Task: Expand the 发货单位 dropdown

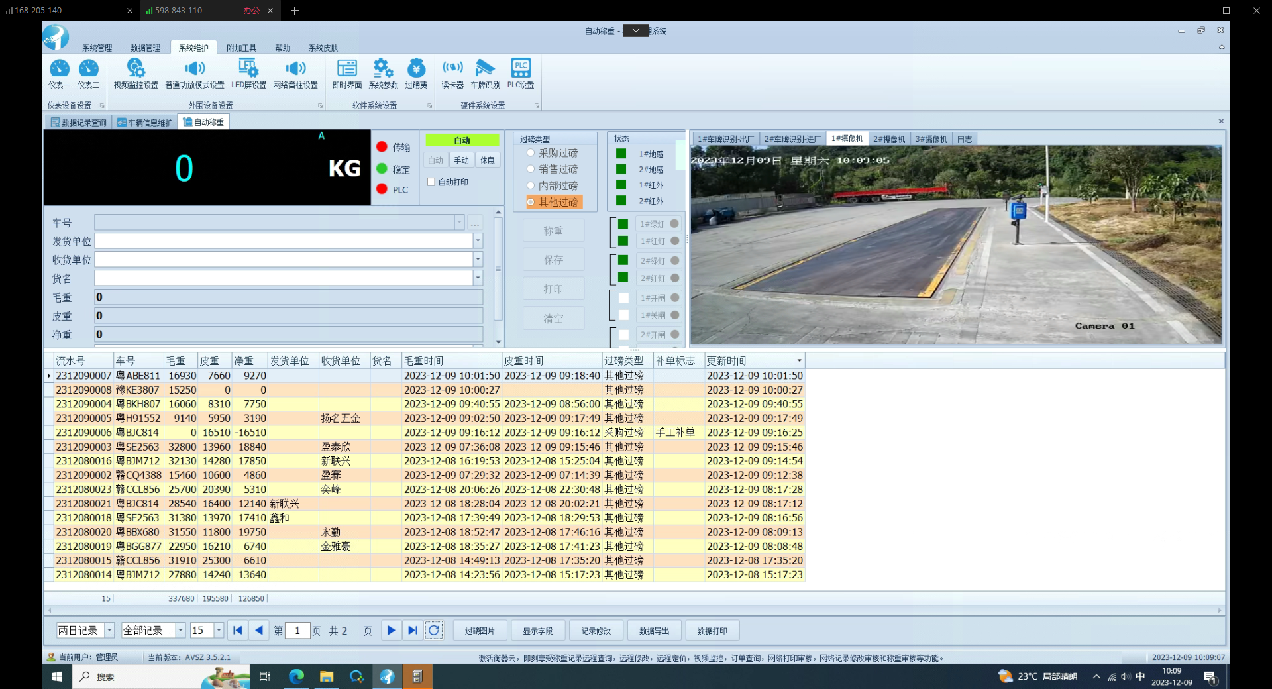Action: [478, 241]
